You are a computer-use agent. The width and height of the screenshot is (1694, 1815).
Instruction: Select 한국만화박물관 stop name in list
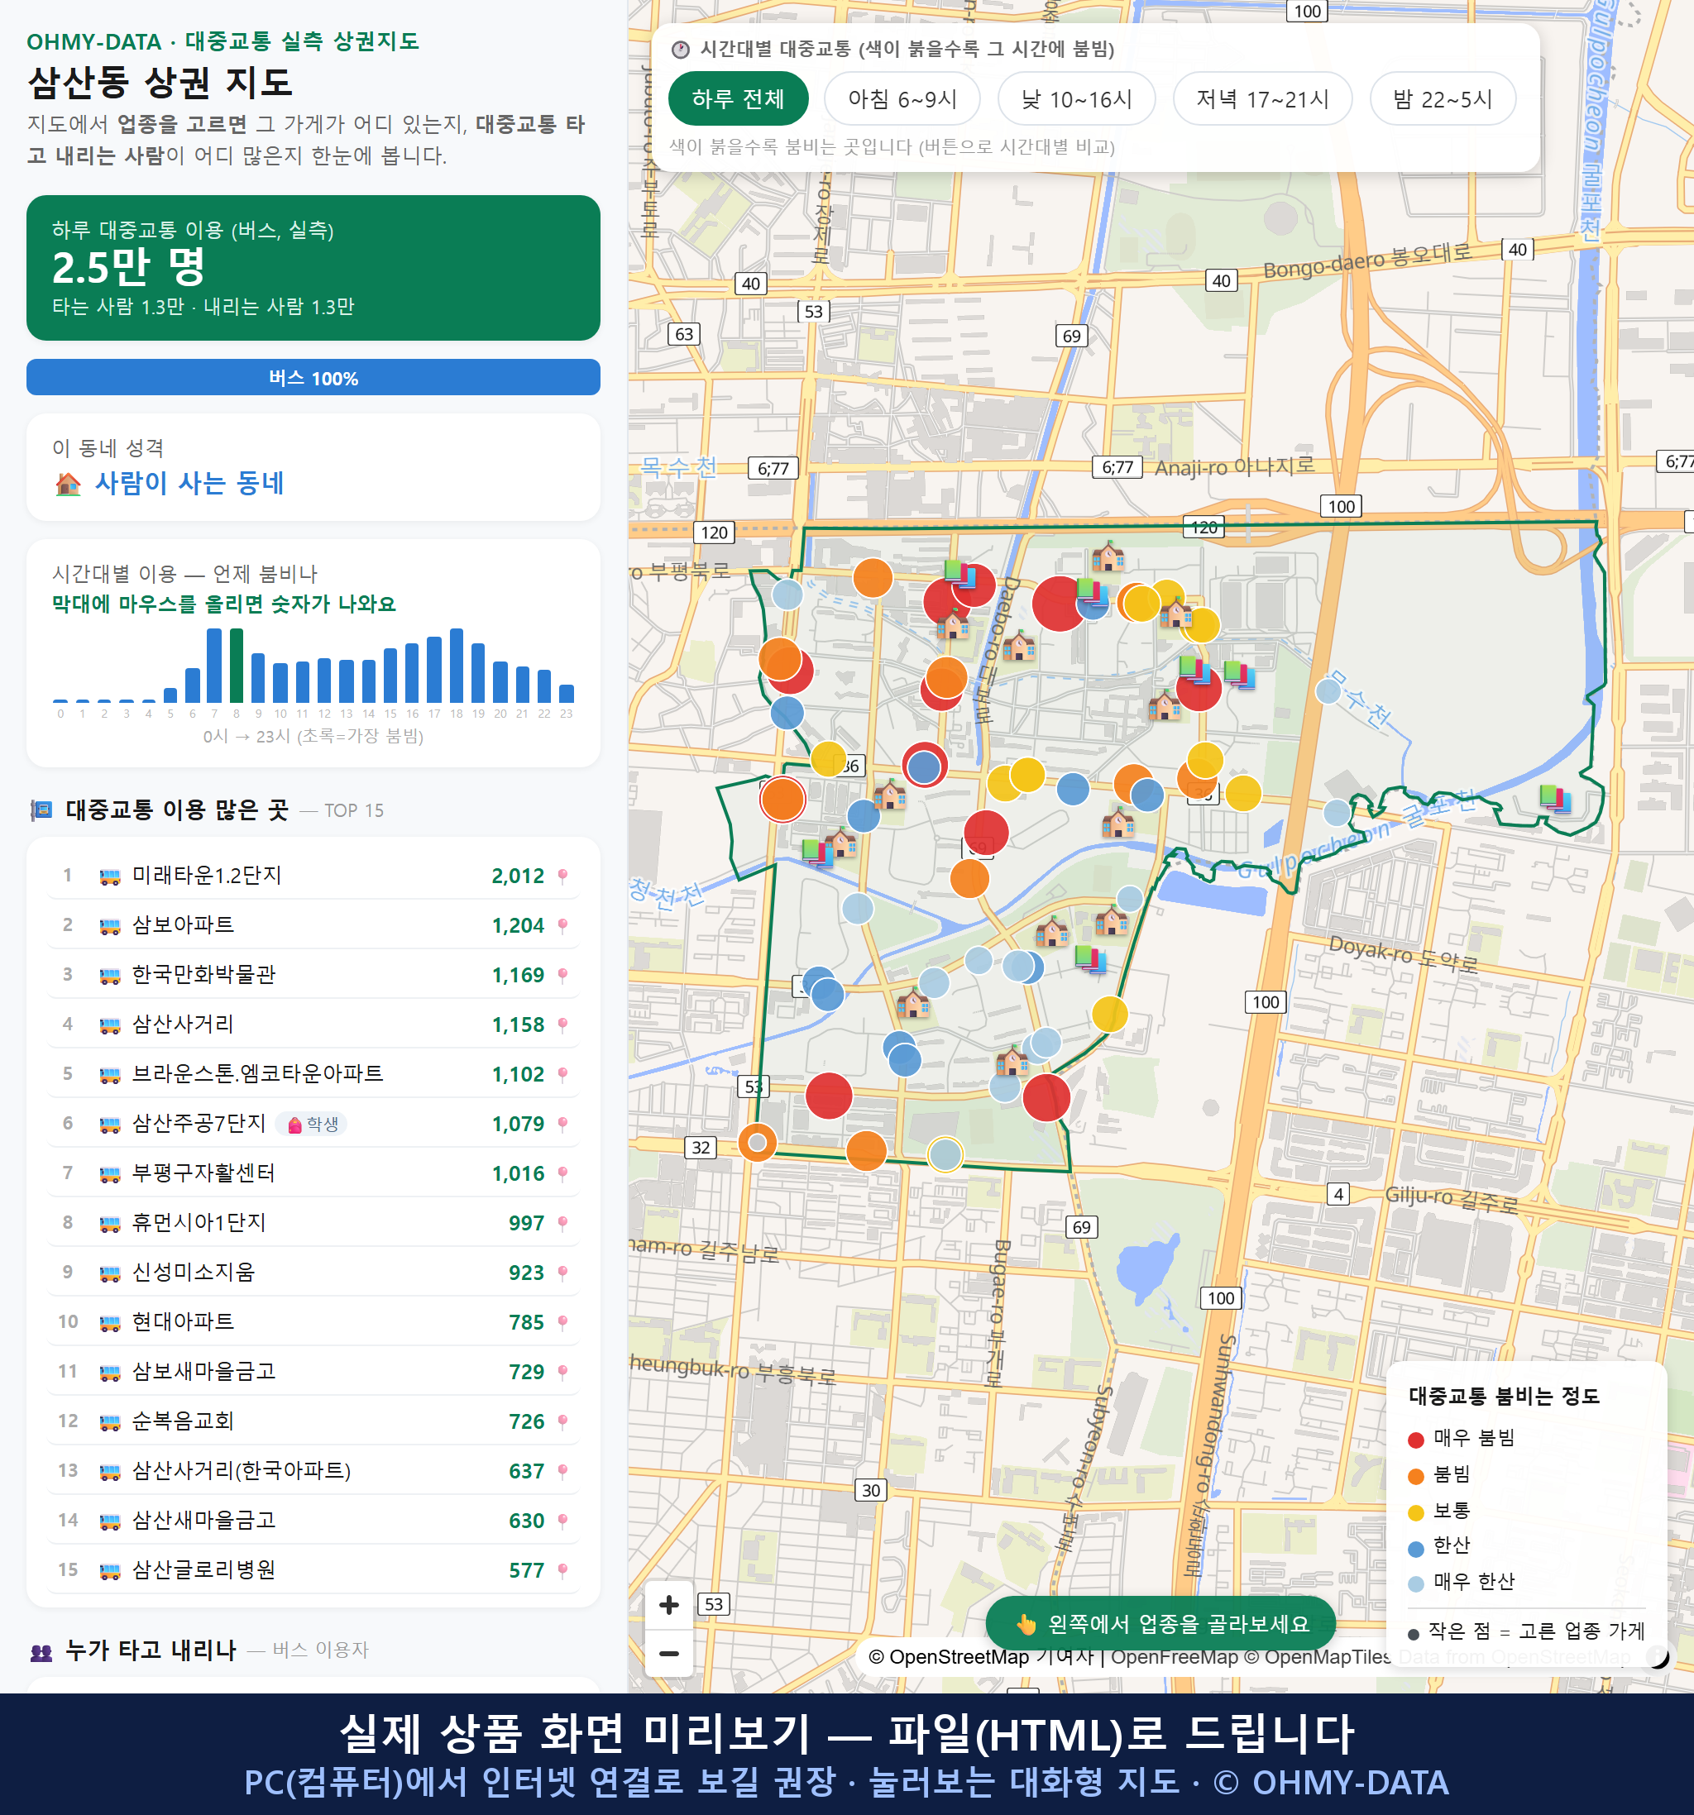tap(203, 974)
